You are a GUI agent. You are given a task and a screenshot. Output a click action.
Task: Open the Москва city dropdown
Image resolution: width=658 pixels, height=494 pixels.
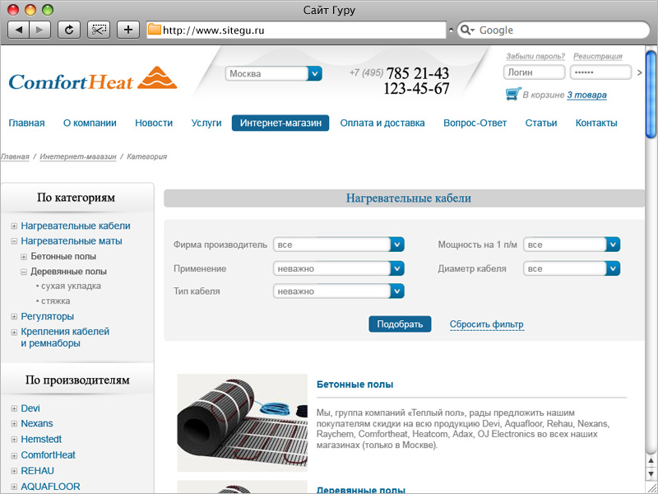[x=274, y=73]
